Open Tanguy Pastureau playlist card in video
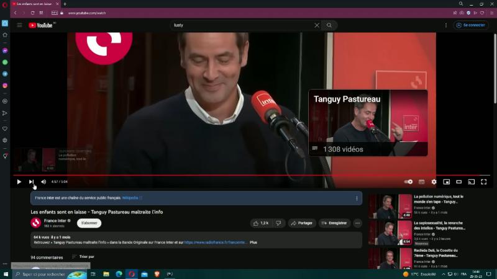 click(368, 123)
